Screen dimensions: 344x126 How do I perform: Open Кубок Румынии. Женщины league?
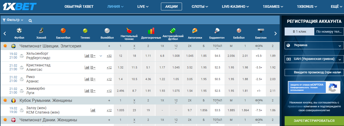[x=46, y=101]
